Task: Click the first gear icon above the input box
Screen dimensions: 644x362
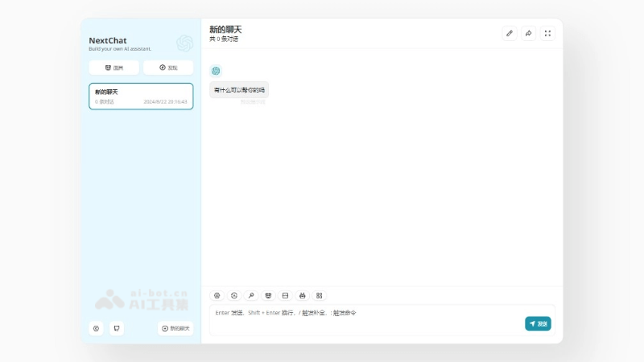Action: [217, 295]
